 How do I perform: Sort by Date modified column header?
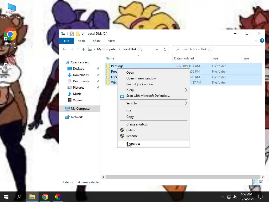click(x=191, y=58)
